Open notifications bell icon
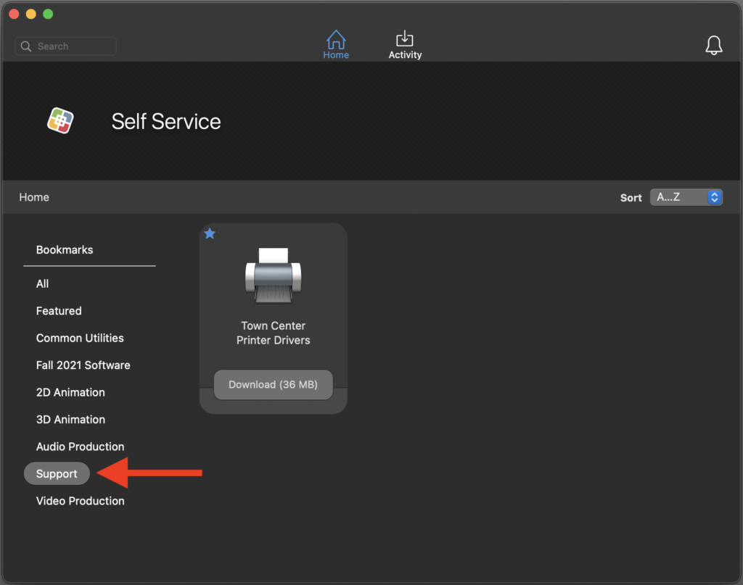 click(x=714, y=46)
